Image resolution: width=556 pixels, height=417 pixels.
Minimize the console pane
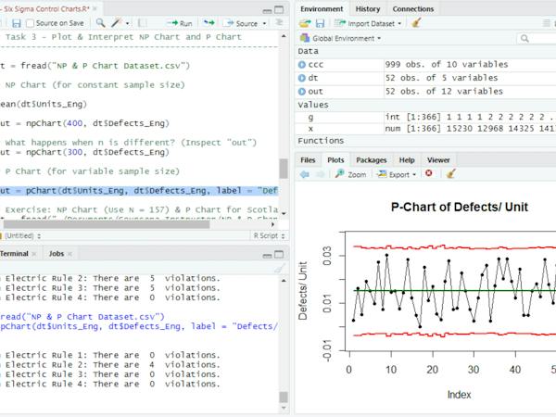(x=267, y=256)
